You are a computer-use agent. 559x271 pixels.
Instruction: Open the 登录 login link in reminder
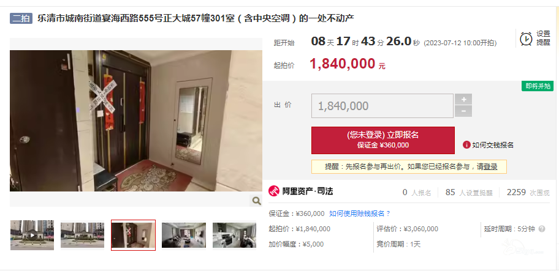point(490,166)
